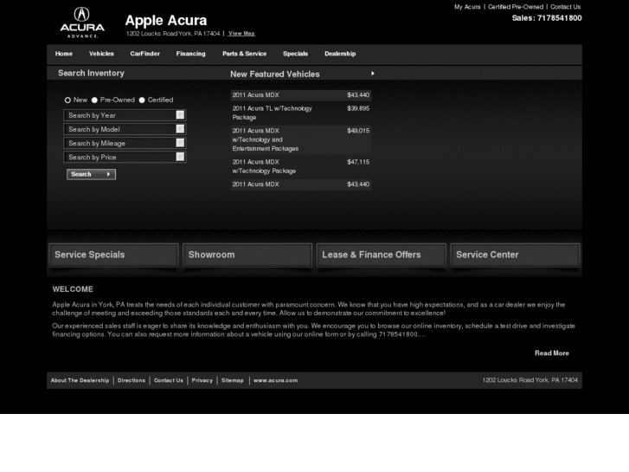Open the Sitemap footer link

(232, 380)
